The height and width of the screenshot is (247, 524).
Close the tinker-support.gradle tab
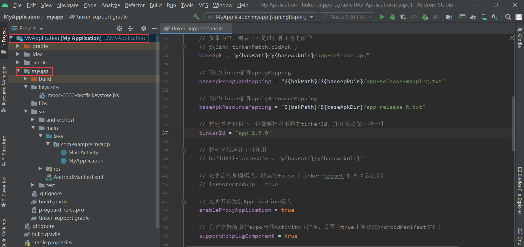(x=227, y=28)
